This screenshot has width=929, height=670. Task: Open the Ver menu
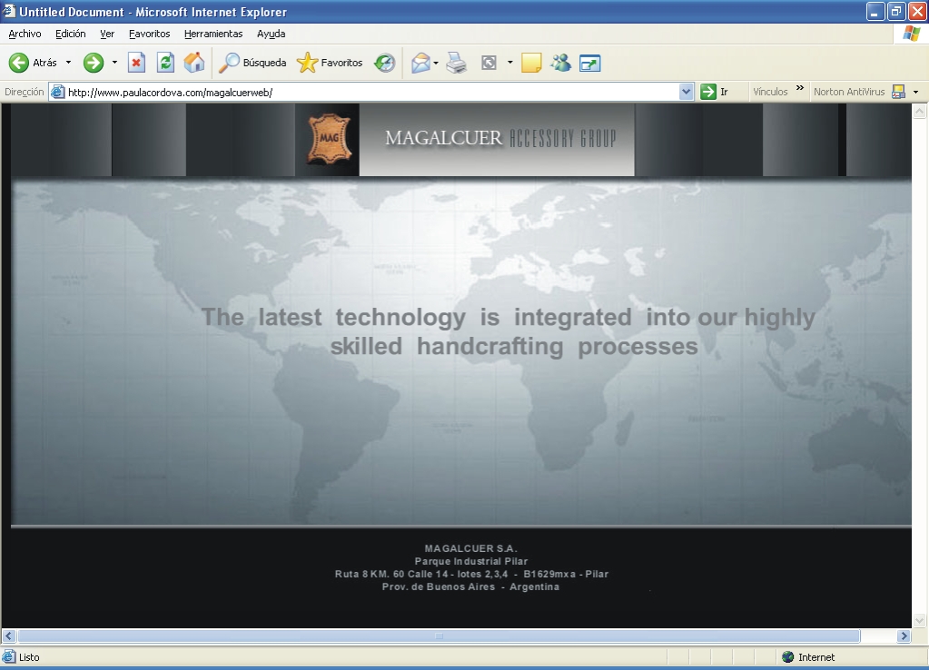(x=107, y=34)
